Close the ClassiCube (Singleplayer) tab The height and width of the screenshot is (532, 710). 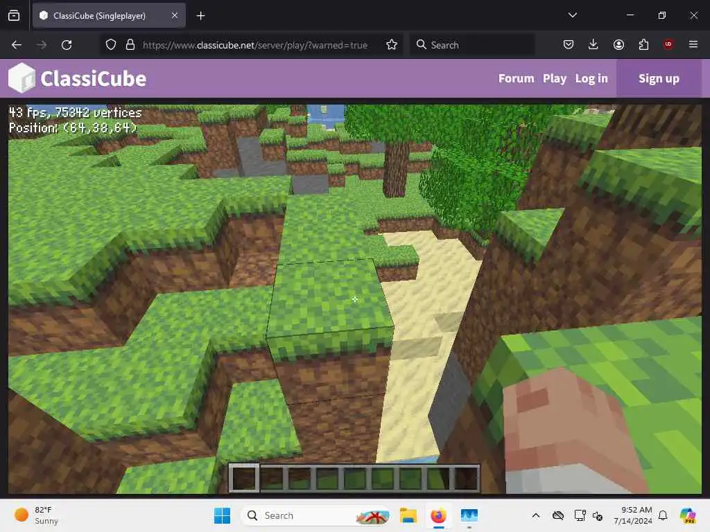[x=175, y=15]
